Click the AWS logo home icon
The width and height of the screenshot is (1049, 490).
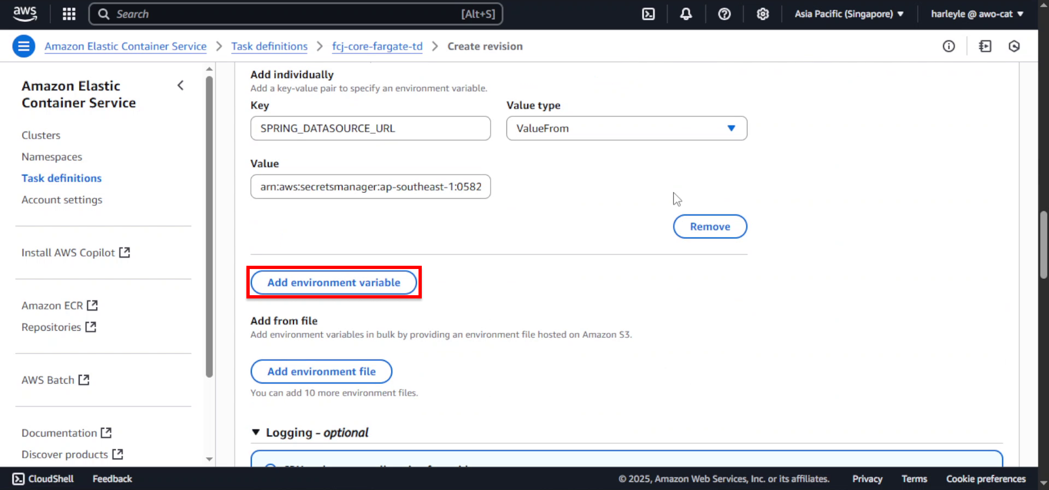[25, 14]
